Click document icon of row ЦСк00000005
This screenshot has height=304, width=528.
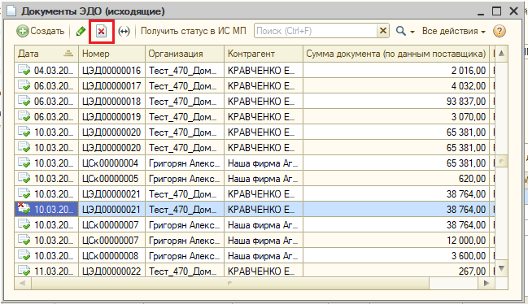(24, 179)
